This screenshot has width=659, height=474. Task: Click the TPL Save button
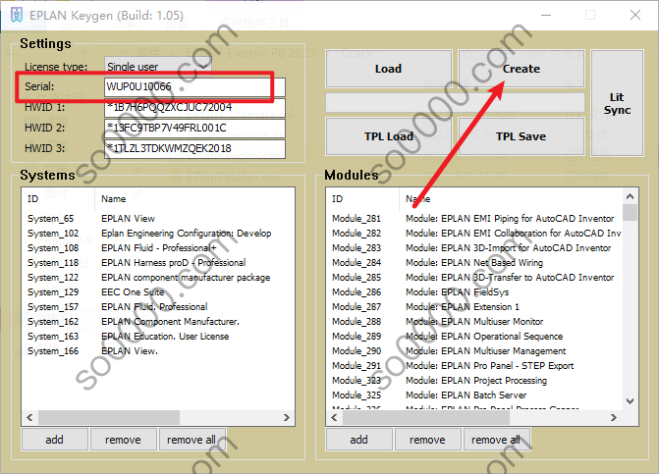[522, 136]
